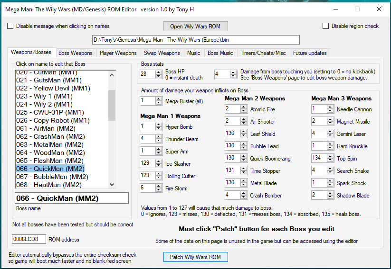Enable Disable message when clicking on names

tap(10, 26)
